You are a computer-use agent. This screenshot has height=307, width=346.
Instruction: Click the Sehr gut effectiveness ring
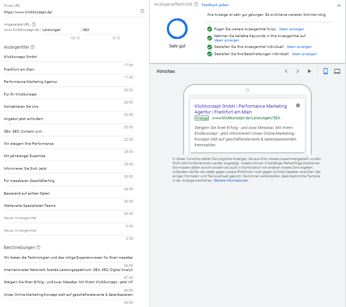click(x=177, y=29)
